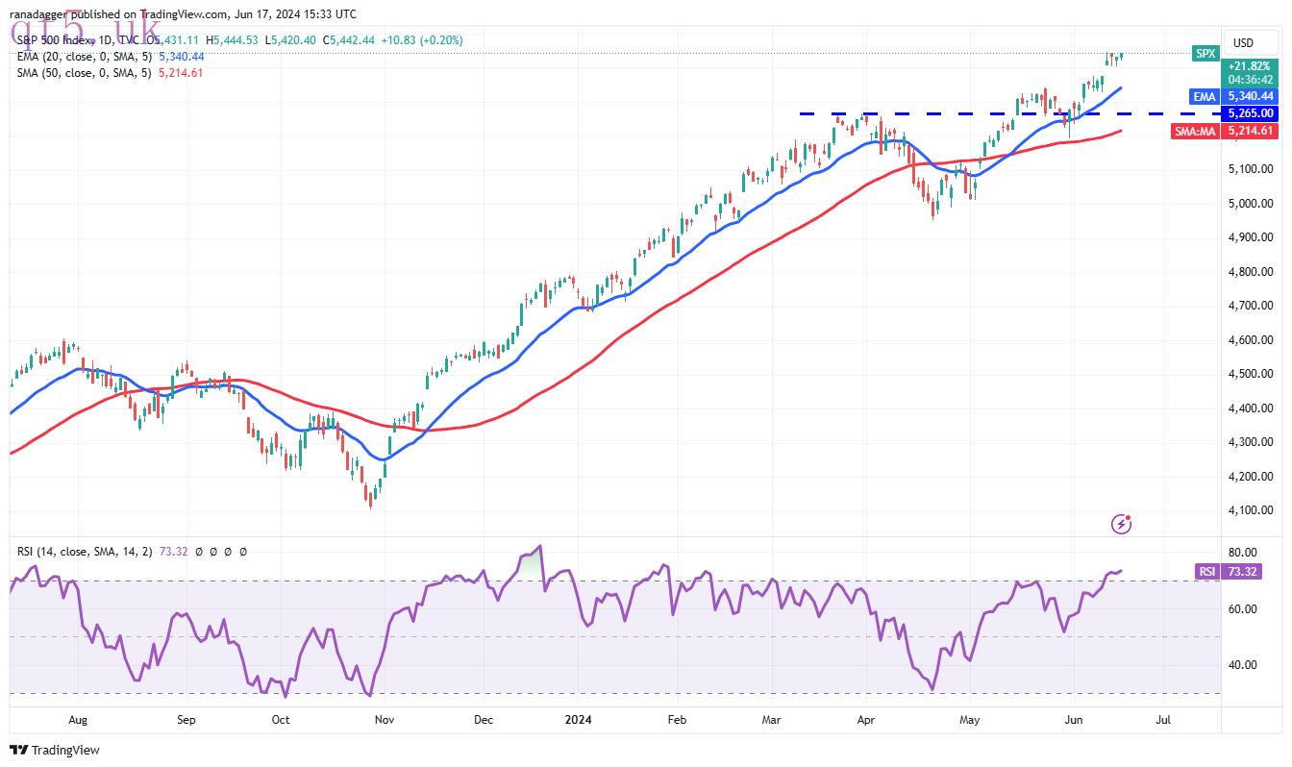
Task: Click the Aug label on time axis
Action: coord(78,719)
